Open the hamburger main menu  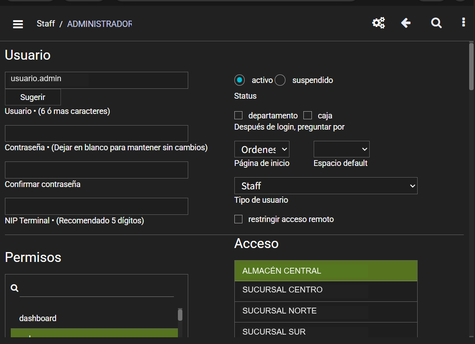click(x=18, y=24)
